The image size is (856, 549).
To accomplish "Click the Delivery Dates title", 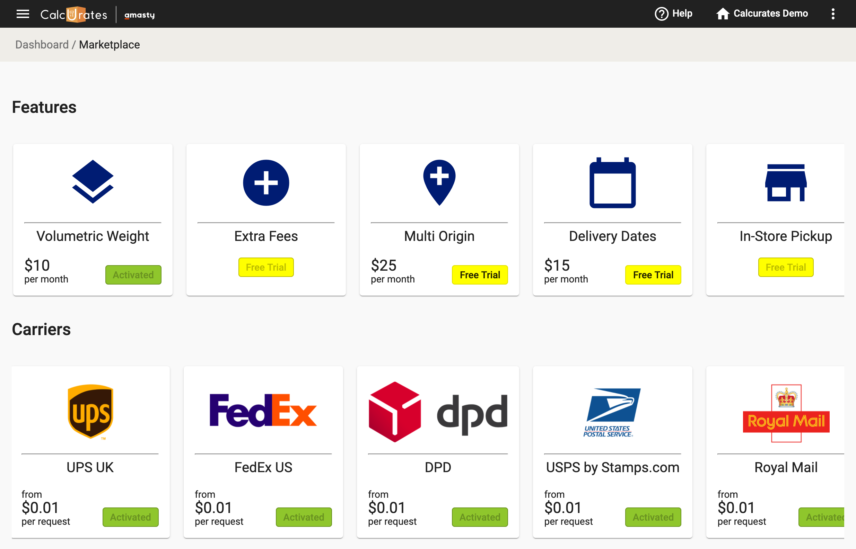I will pyautogui.click(x=612, y=236).
